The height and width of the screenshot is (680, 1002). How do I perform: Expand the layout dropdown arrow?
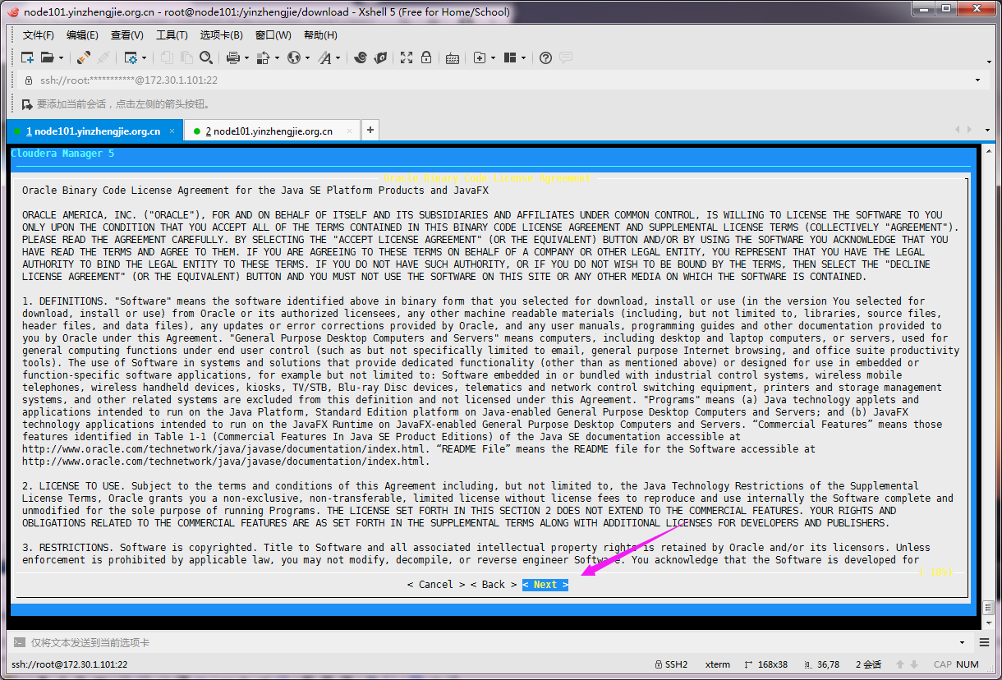(523, 57)
